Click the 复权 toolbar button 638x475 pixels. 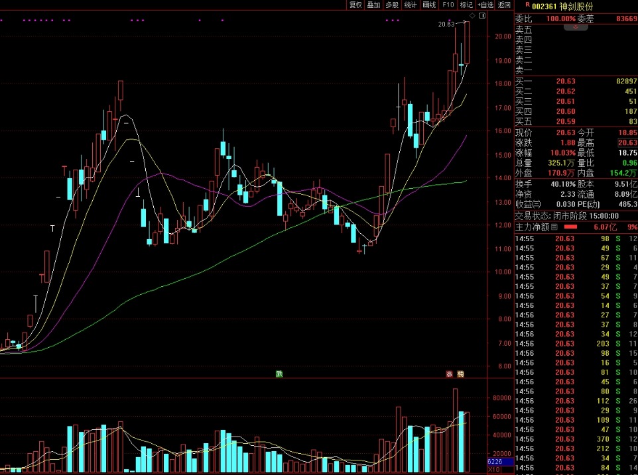[355, 5]
